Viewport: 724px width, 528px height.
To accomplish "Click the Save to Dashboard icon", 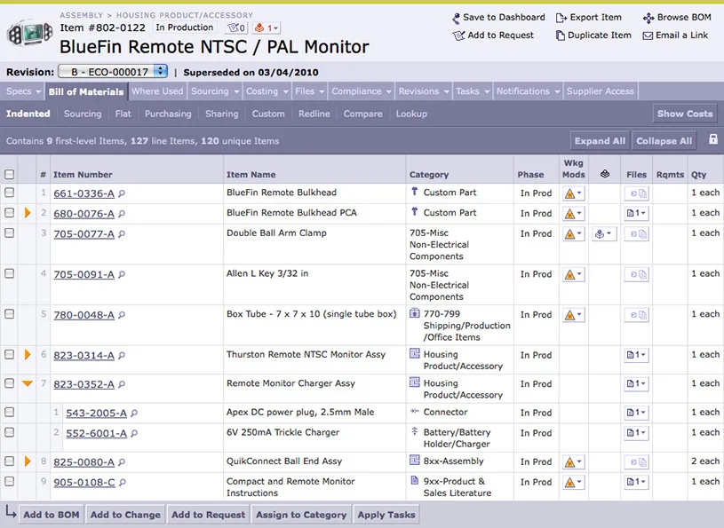I will click(x=456, y=17).
